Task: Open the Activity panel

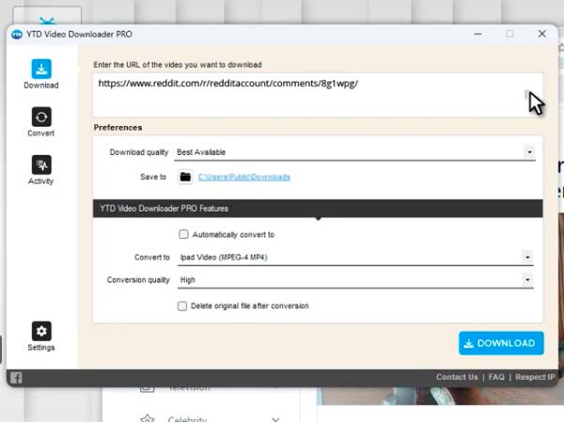Action: click(41, 170)
